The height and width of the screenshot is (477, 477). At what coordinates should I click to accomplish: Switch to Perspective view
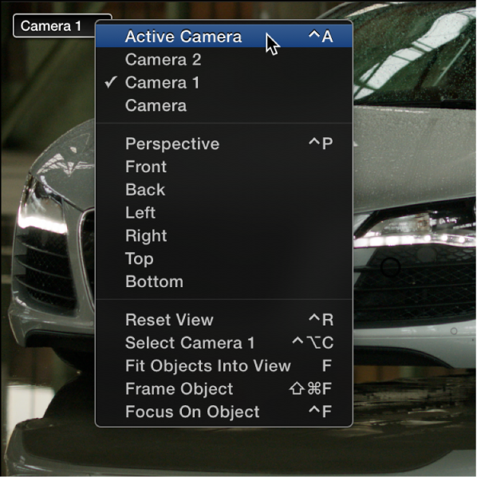[224, 144]
